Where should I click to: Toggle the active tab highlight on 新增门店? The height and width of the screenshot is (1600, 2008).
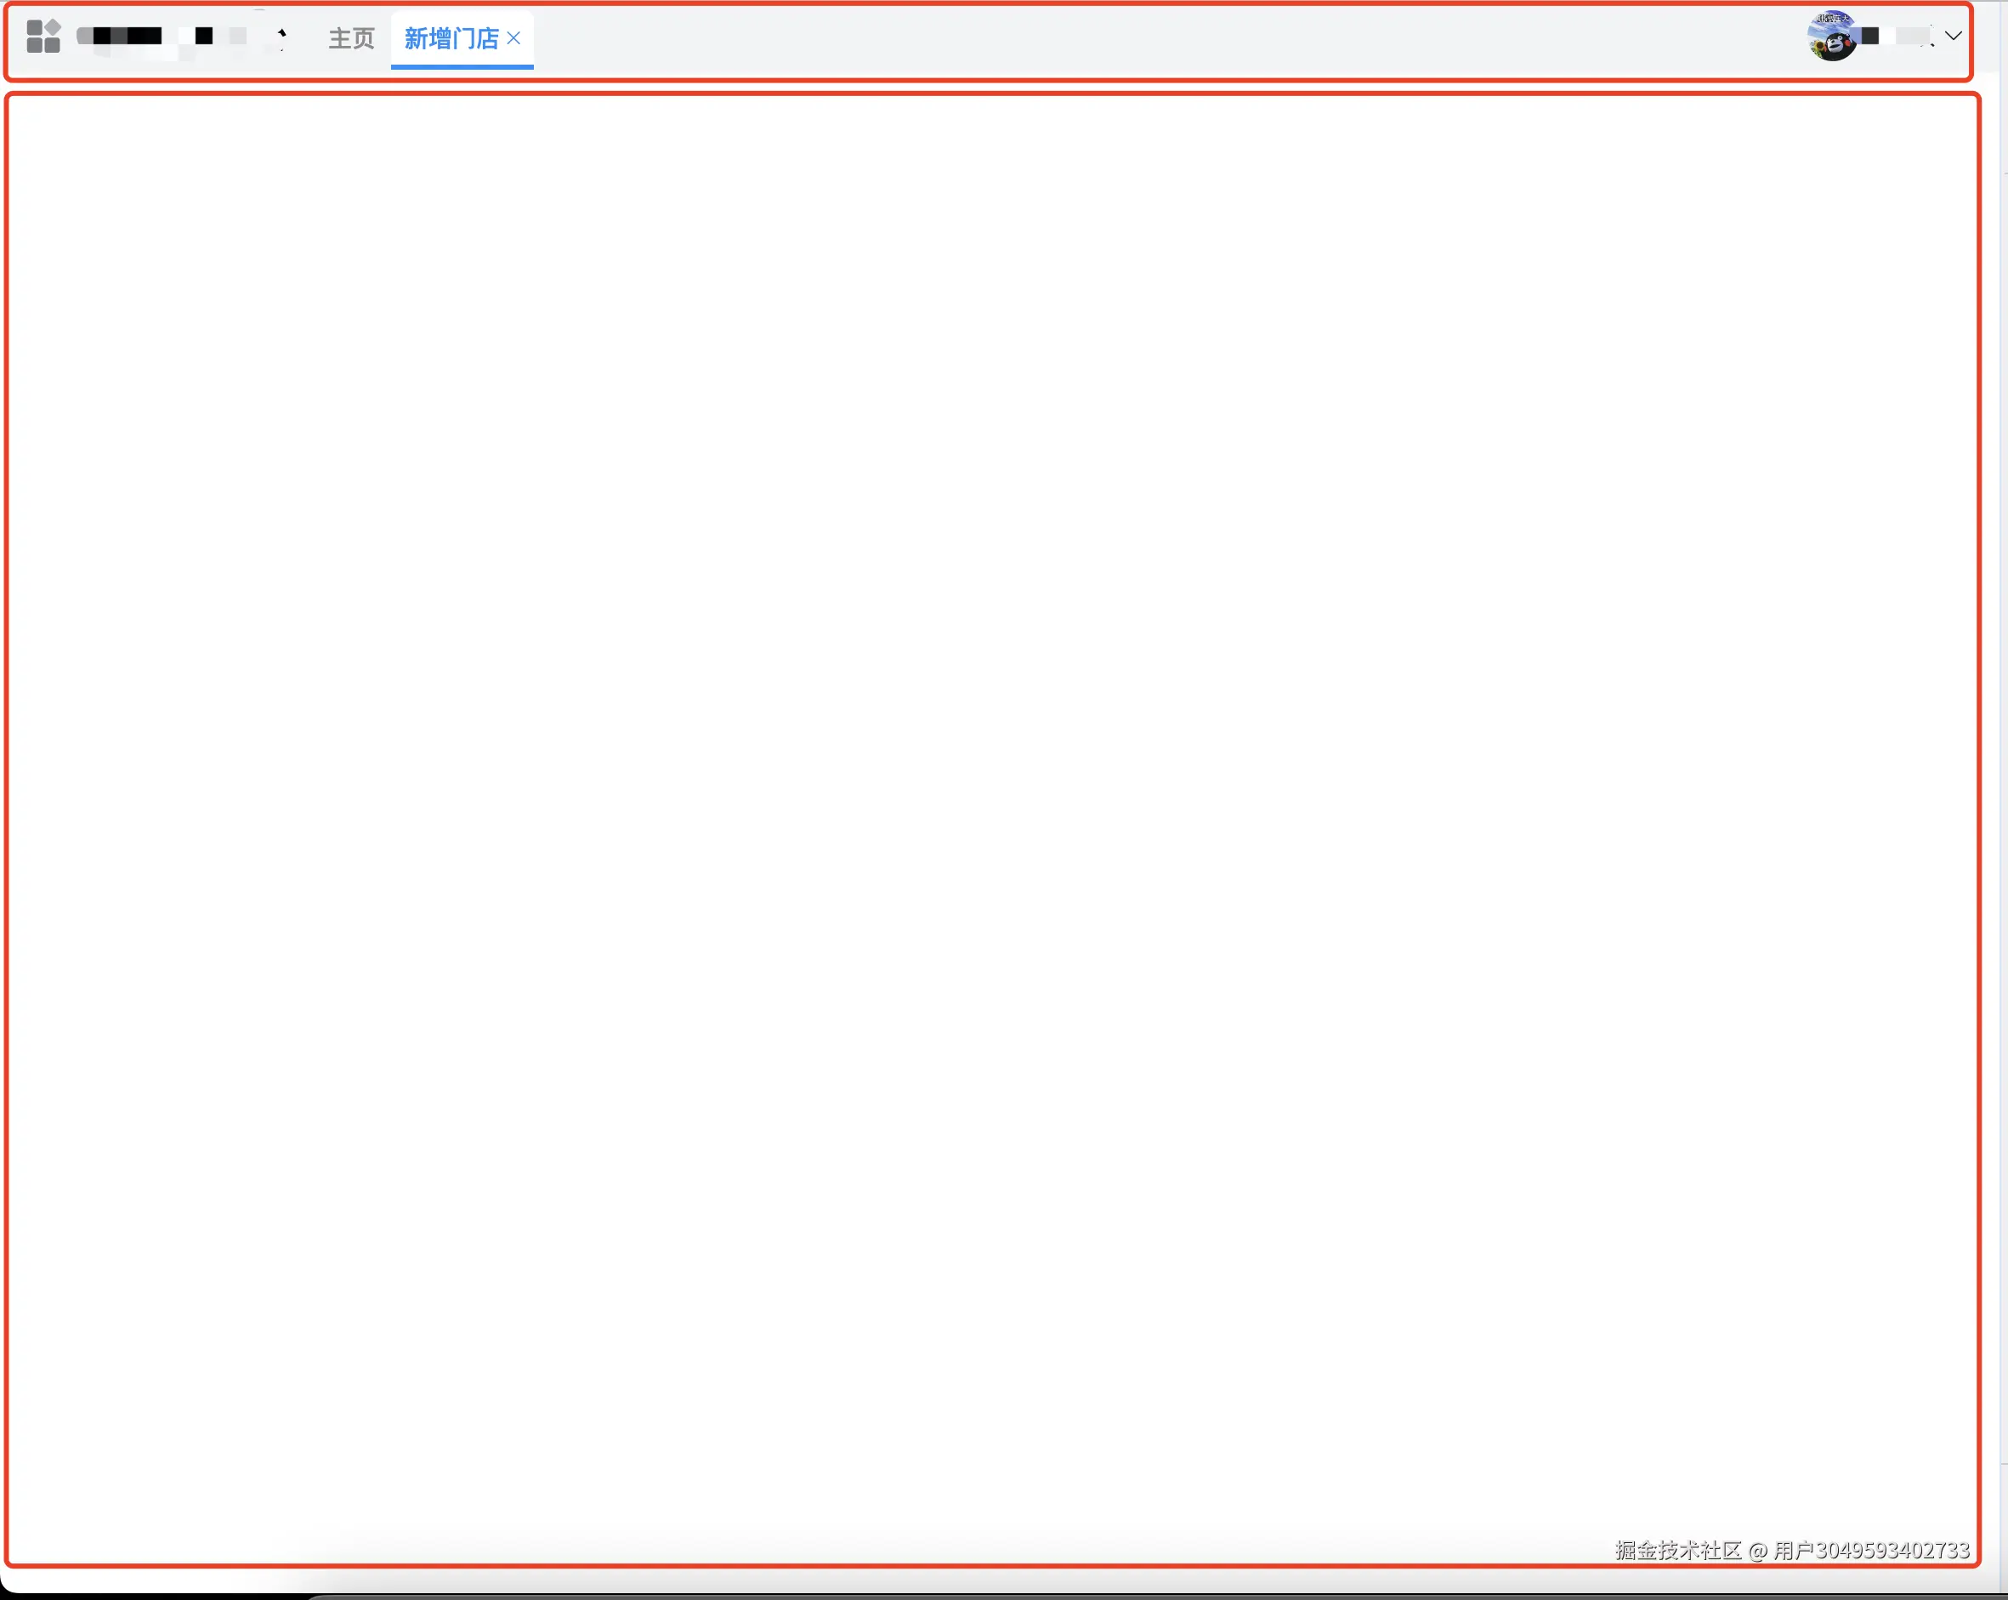[450, 38]
